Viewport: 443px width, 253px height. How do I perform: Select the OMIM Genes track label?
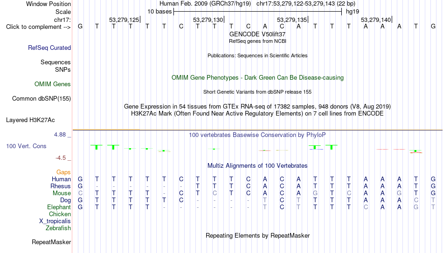[52, 84]
